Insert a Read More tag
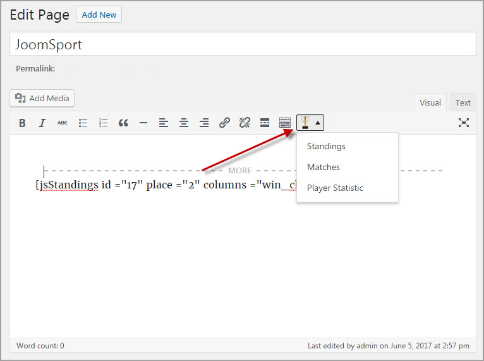The width and height of the screenshot is (484, 361). 265,123
